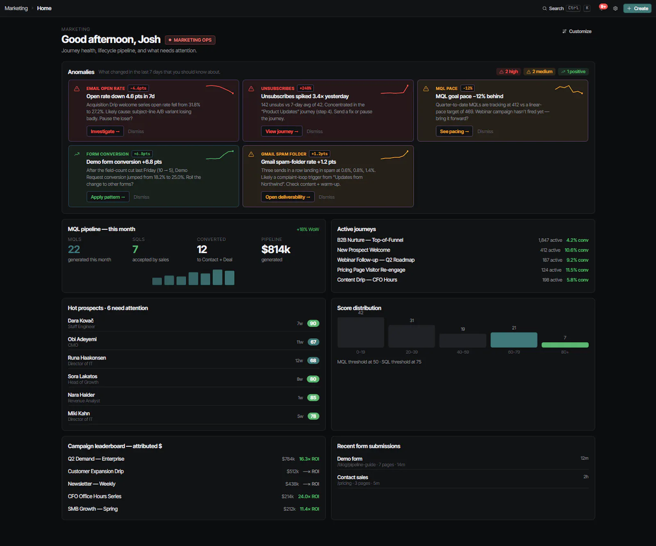Screen dimensions: 656x546
Task: Click the 80+ score distribution bar
Action: [565, 345]
